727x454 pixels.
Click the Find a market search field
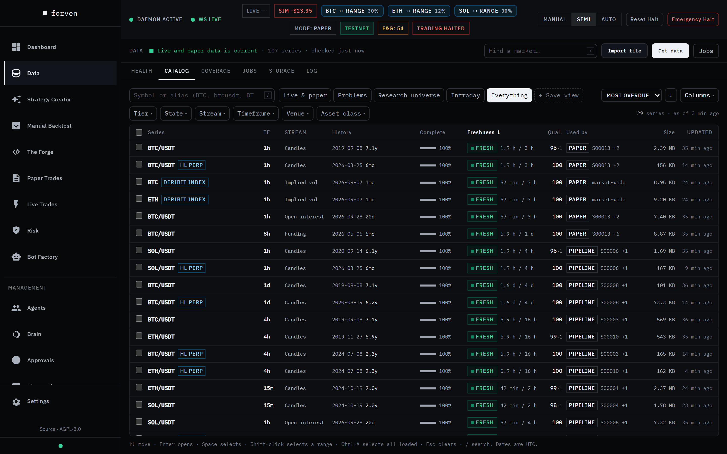pyautogui.click(x=540, y=51)
